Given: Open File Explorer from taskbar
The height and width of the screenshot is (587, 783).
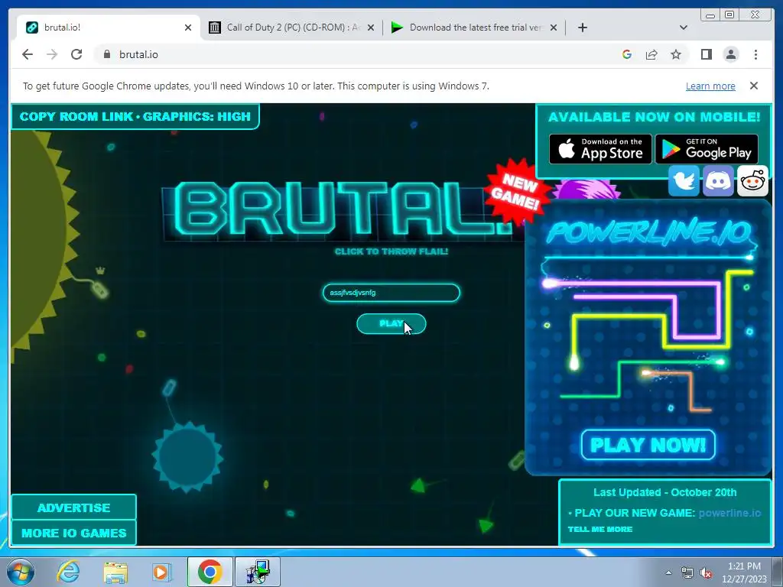Looking at the screenshot, I should pyautogui.click(x=115, y=572).
